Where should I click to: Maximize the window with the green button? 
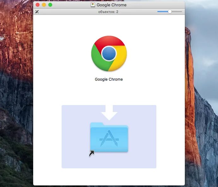[50, 5]
